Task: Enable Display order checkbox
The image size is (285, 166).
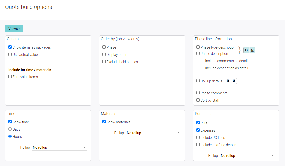Action: pyautogui.click(x=104, y=54)
